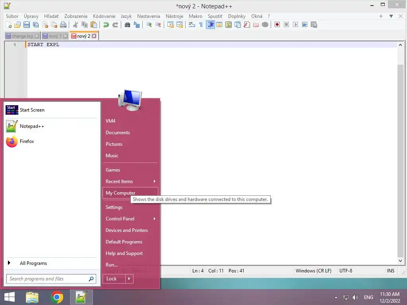Viewport: 407px width, 305px height.
Task: Click the Open file folder icon
Action: [17, 25]
